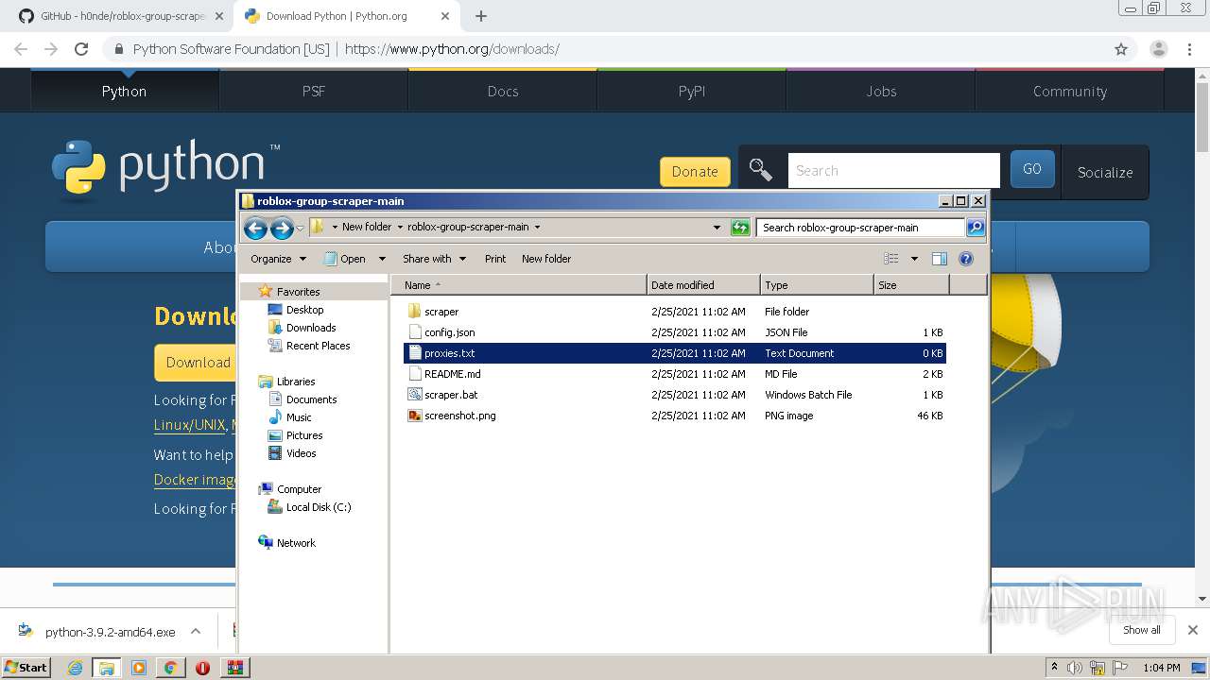Screen dimensions: 1210x680
Task: Open the PyPI tab on python.org
Action: pos(692,91)
